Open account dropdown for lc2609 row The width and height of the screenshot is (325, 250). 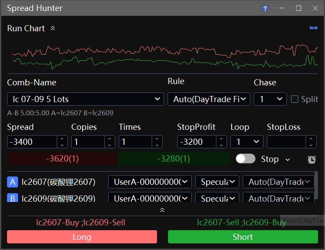150,197
